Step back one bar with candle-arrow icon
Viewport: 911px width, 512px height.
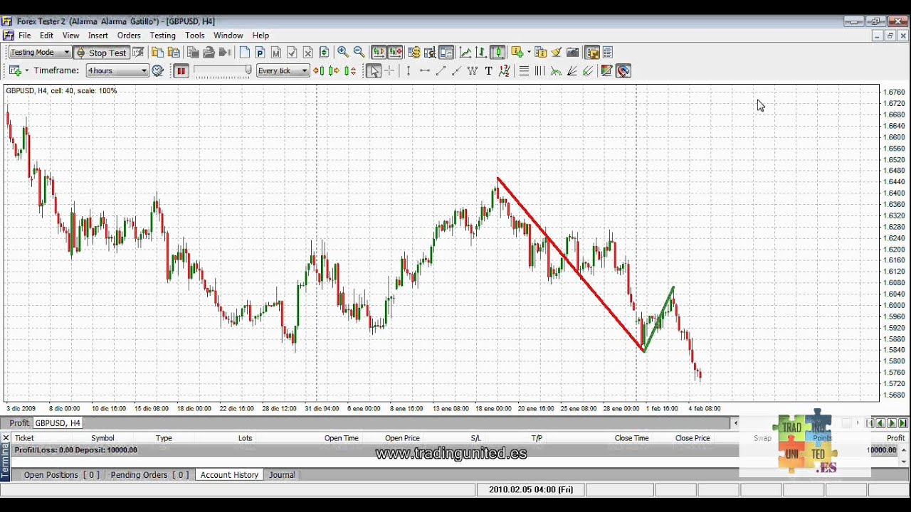319,70
